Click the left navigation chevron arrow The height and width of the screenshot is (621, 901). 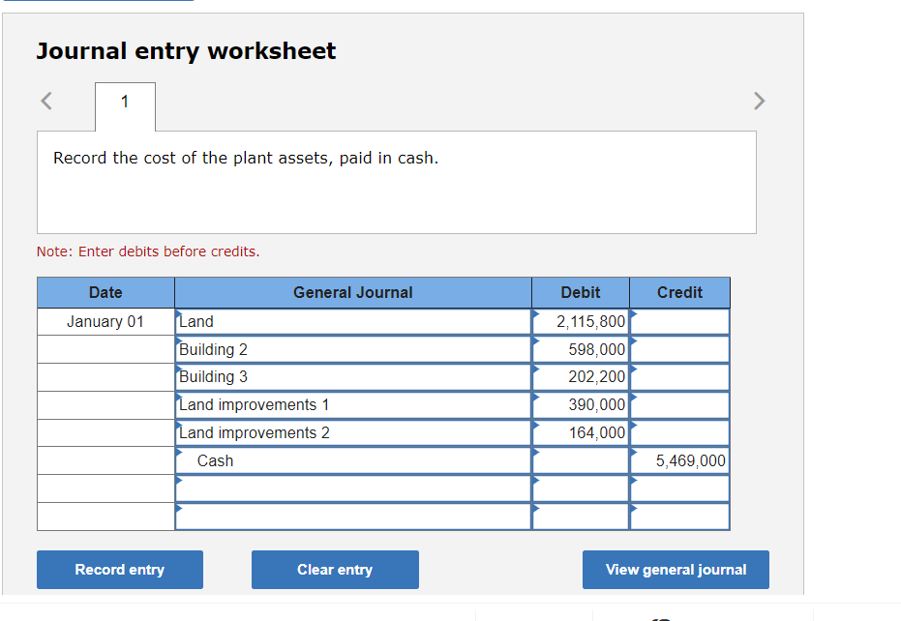[45, 101]
